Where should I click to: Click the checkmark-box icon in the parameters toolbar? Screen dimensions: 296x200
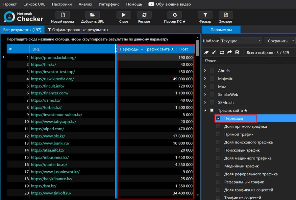click(237, 52)
